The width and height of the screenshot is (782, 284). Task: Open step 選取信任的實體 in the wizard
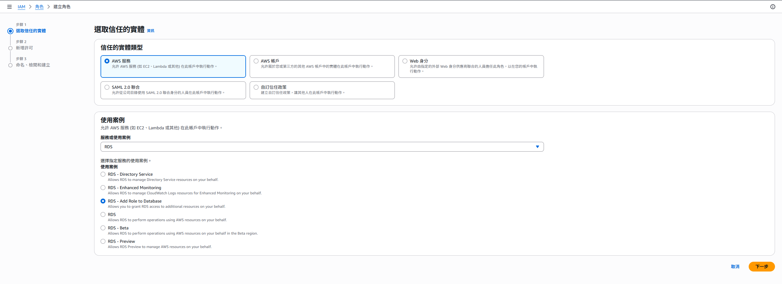[31, 31]
